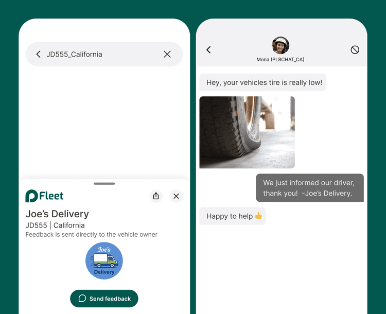Tap the feedback sent to owner notice
The height and width of the screenshot is (314, 386).
pyautogui.click(x=92, y=235)
